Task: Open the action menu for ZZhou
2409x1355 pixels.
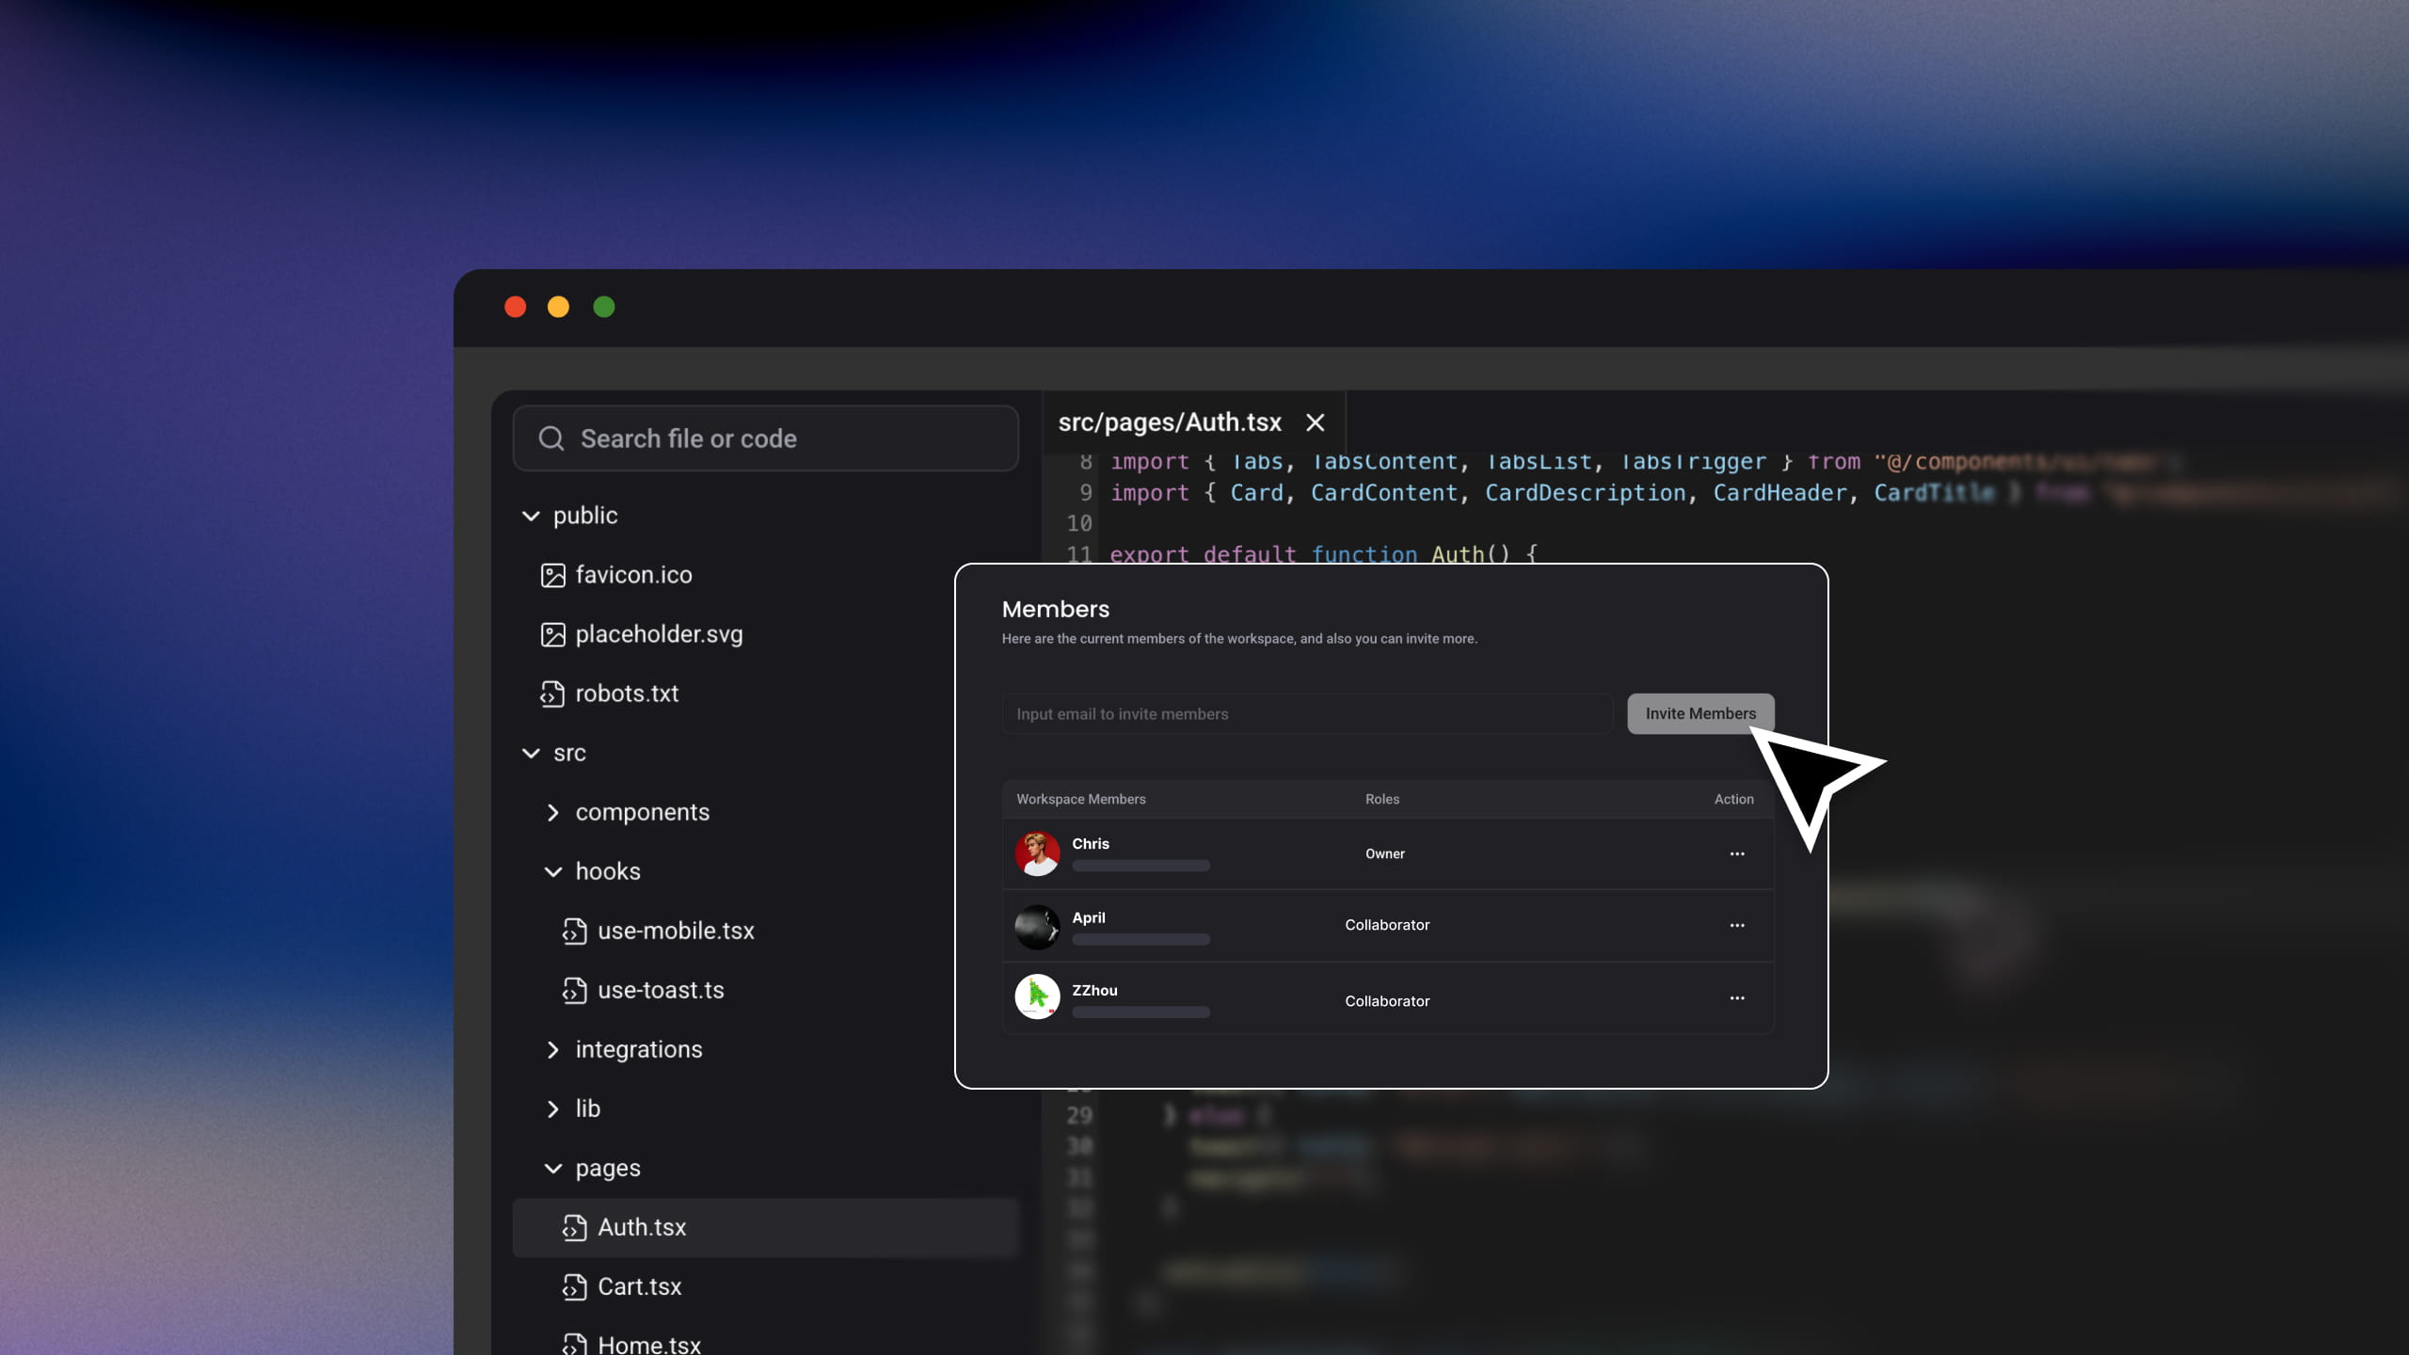Action: point(1737,997)
